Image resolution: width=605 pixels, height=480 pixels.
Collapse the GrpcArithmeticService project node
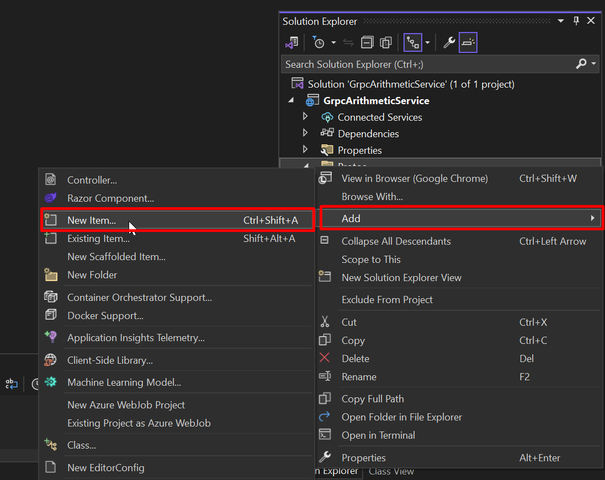pos(291,100)
